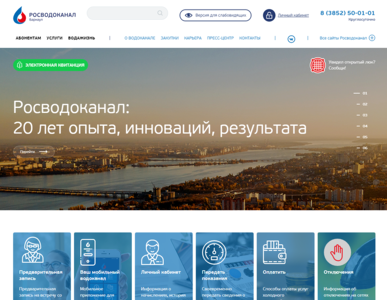This screenshot has width=387, height=300.
Task: Click the Rosvodokanal logo in the header
Action: 44,15
